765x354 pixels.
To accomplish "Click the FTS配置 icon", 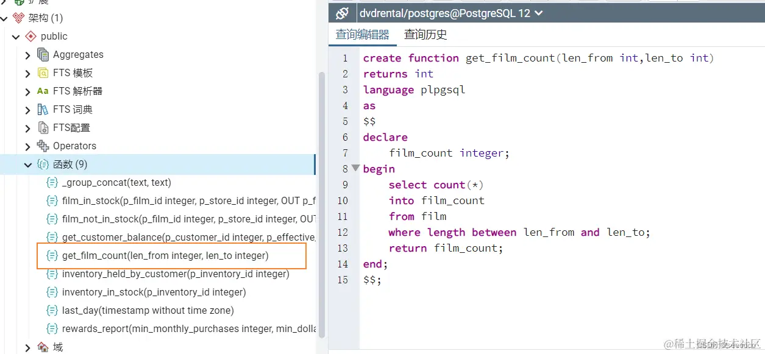I will 43,128.
